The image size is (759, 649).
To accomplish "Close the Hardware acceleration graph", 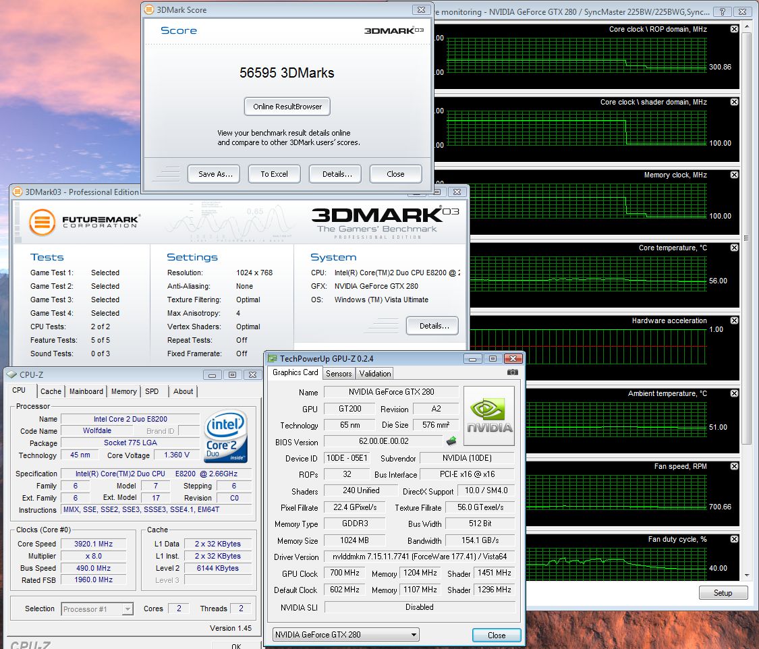I will point(734,320).
